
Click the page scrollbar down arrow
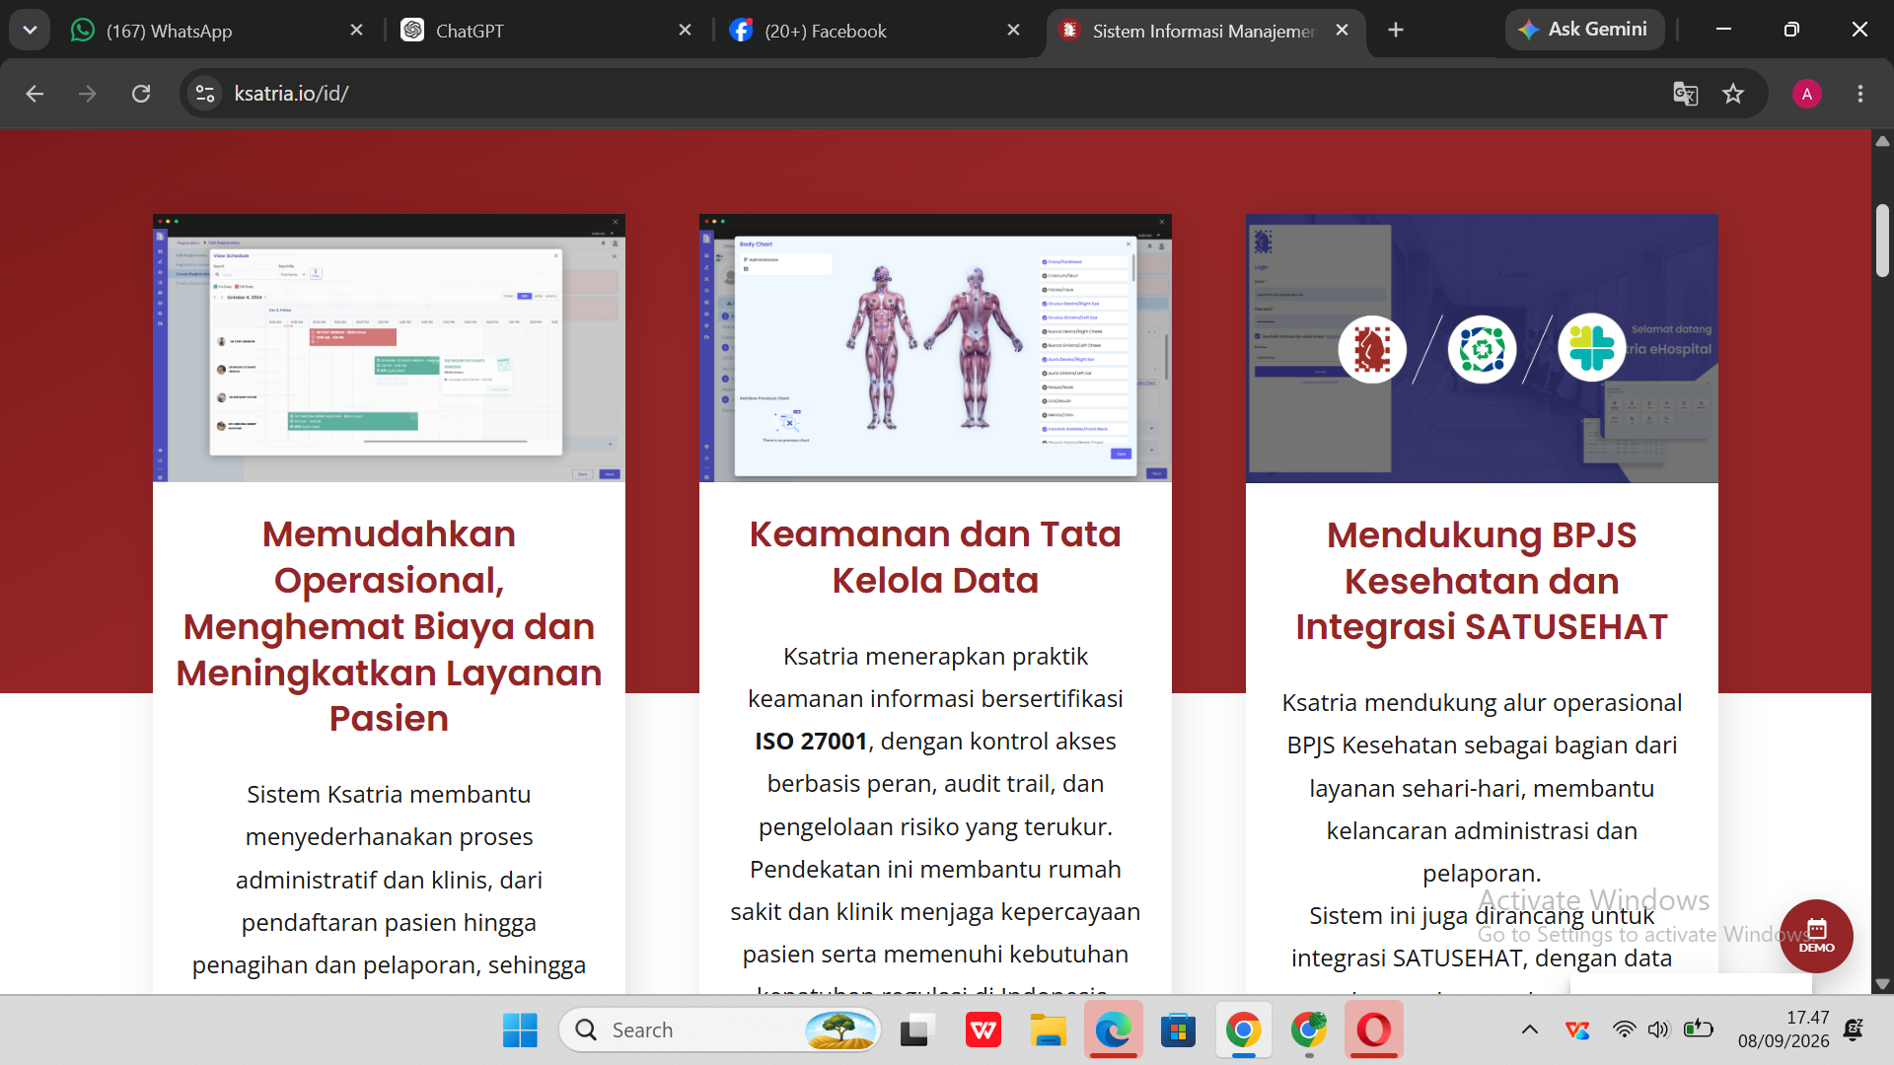(1882, 983)
